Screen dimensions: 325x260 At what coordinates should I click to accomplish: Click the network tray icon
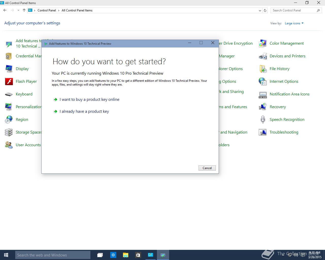tap(290, 255)
